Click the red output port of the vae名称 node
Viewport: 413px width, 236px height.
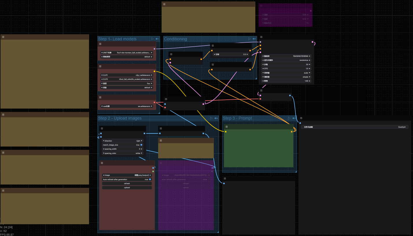click(x=154, y=102)
